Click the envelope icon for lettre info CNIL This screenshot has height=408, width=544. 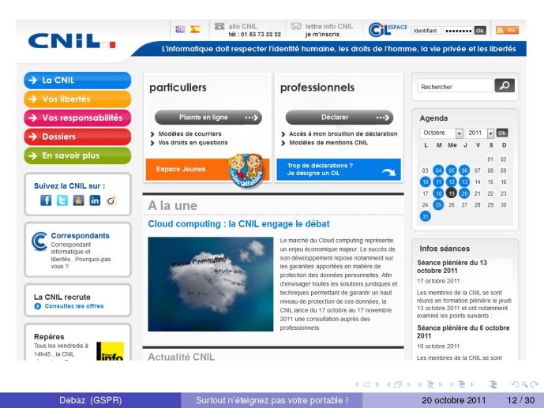click(x=296, y=26)
